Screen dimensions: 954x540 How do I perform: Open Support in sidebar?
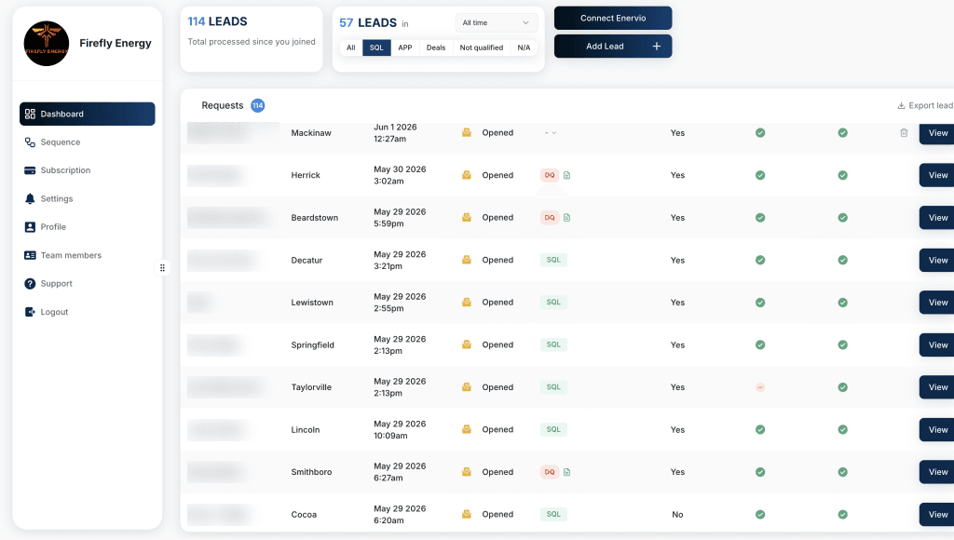coord(48,283)
